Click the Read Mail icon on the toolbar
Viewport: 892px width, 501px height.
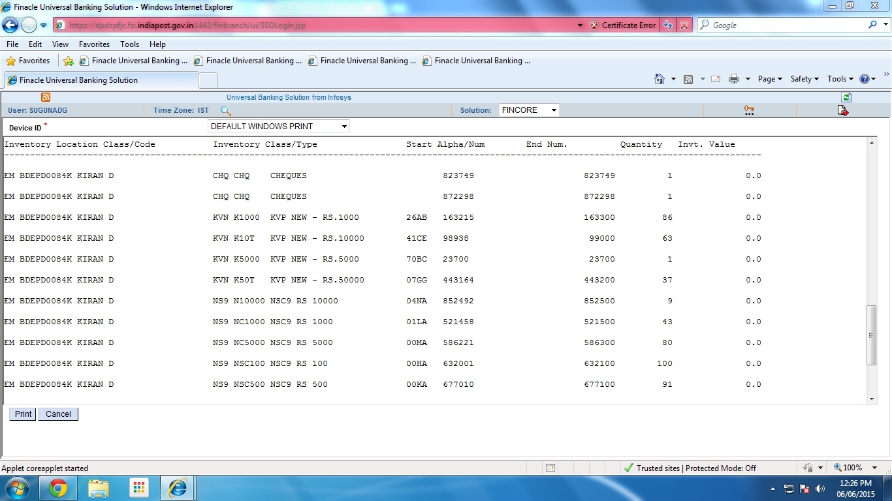(x=715, y=78)
